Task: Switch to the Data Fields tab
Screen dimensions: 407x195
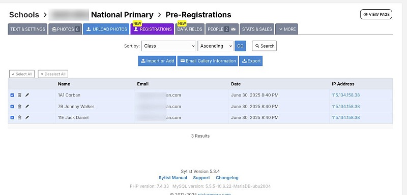Action: coord(190,29)
